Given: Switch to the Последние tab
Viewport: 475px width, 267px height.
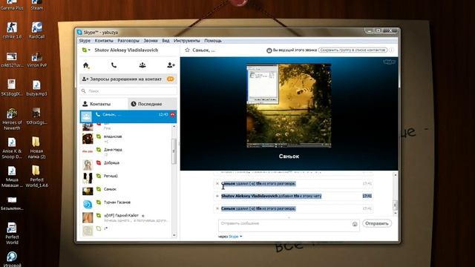Looking at the screenshot, I should 152,104.
